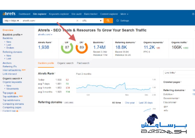Click the Settings gear icon
The image size is (195, 138).
click(x=118, y=21)
